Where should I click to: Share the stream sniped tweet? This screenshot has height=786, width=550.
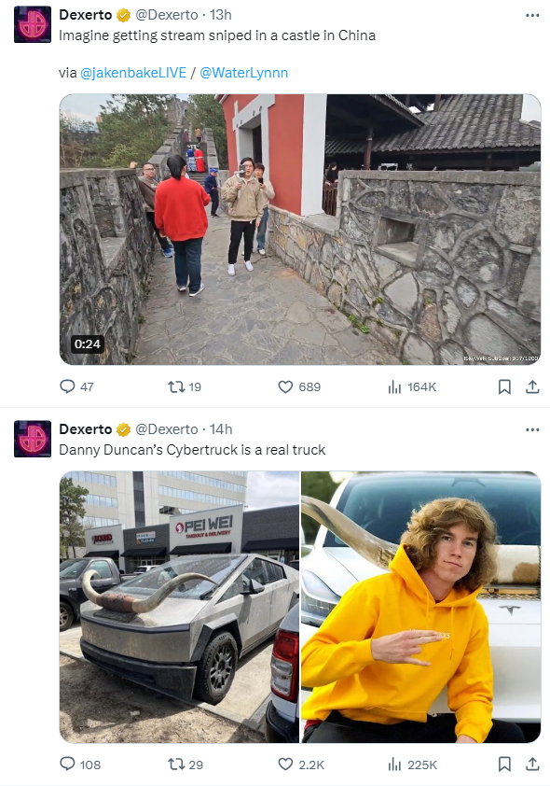(x=532, y=386)
